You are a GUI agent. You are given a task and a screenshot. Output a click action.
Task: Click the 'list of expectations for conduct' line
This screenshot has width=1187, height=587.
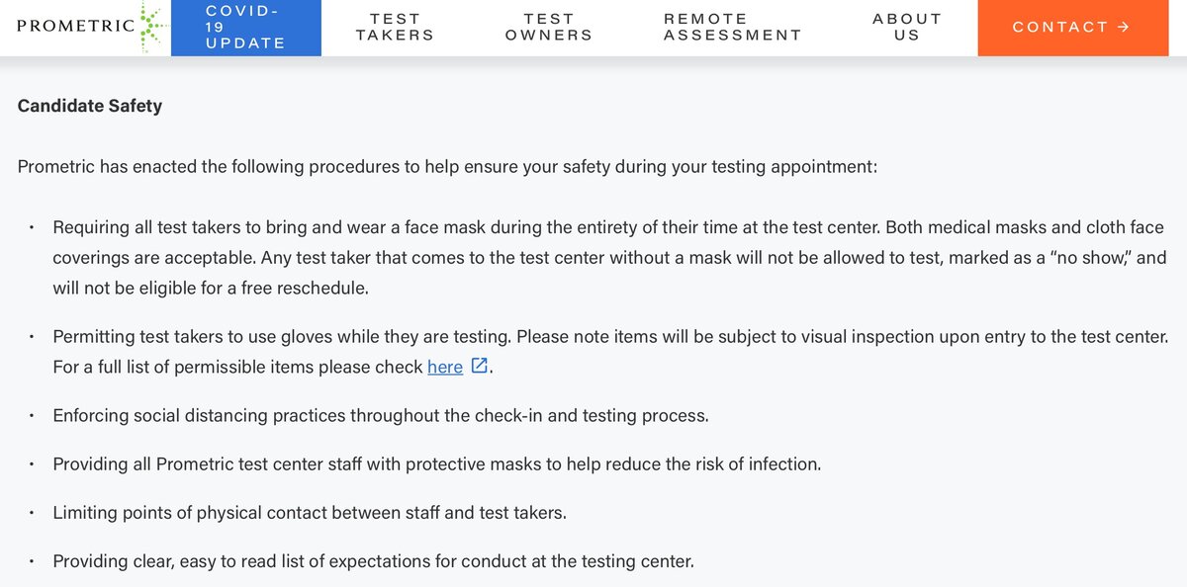coord(373,561)
